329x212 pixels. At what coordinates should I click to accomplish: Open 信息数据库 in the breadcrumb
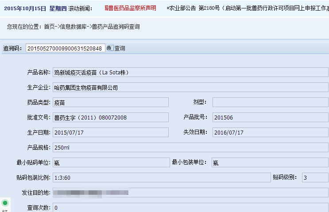(73, 27)
